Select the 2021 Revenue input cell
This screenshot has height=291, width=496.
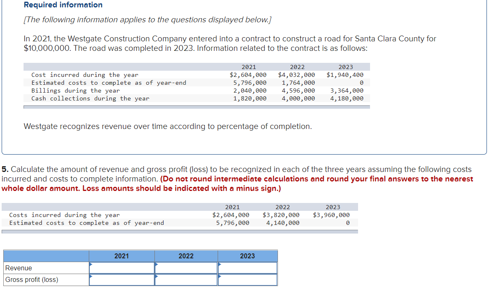[122, 268]
